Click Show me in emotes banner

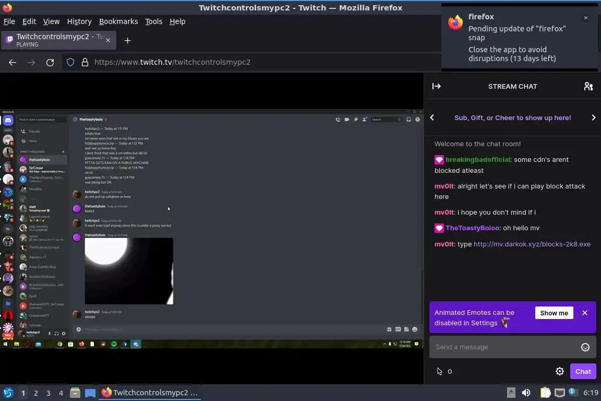pyautogui.click(x=554, y=313)
